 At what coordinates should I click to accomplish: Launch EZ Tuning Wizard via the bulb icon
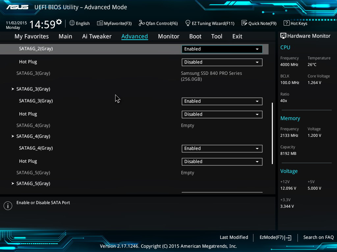pyautogui.click(x=188, y=23)
